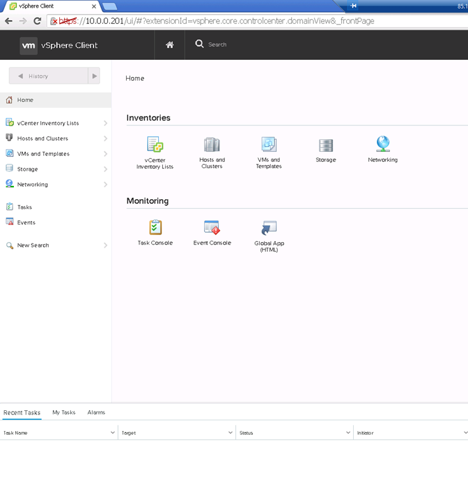Open Global App (HTML) icon
This screenshot has height=484, width=468.
269,228
